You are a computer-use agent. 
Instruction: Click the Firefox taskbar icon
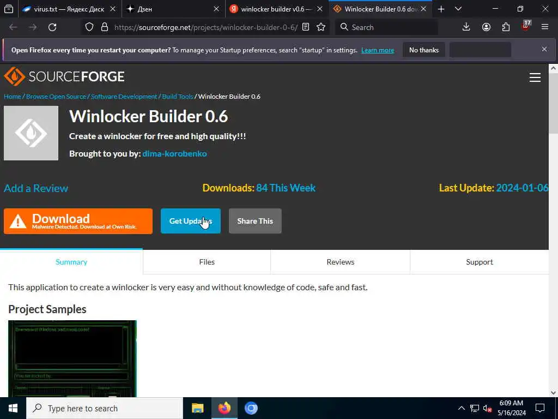click(x=224, y=408)
